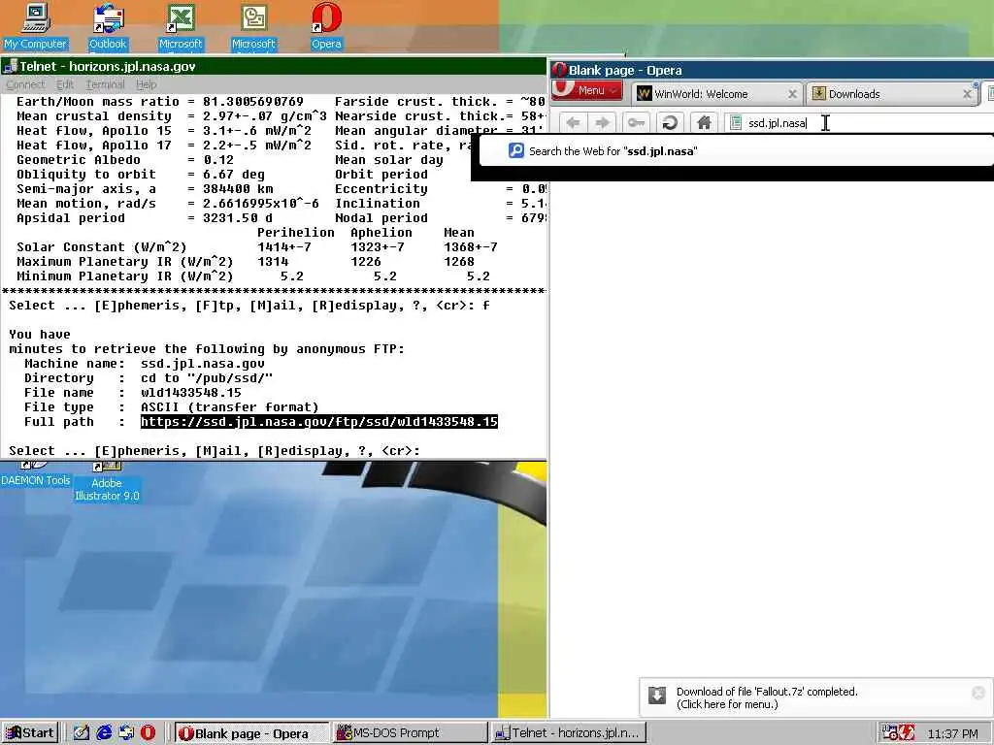Image resolution: width=994 pixels, height=745 pixels.
Task: Click the highlighted Full path URL in Telnet
Action: click(318, 422)
